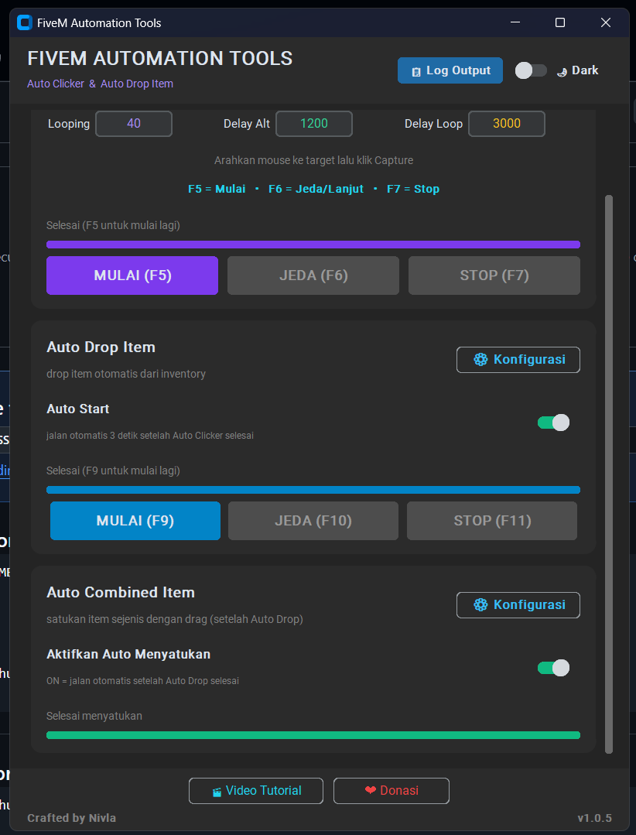The image size is (636, 835).
Task: Click the gear icon in Auto Drop Konfigurasi
Action: (480, 359)
